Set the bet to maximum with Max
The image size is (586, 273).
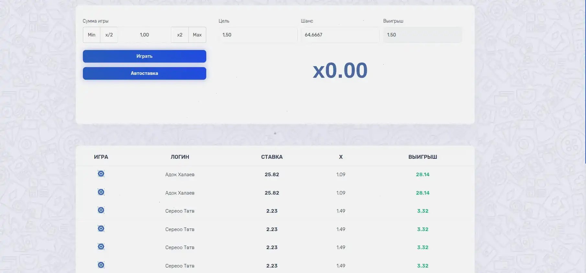coord(197,35)
